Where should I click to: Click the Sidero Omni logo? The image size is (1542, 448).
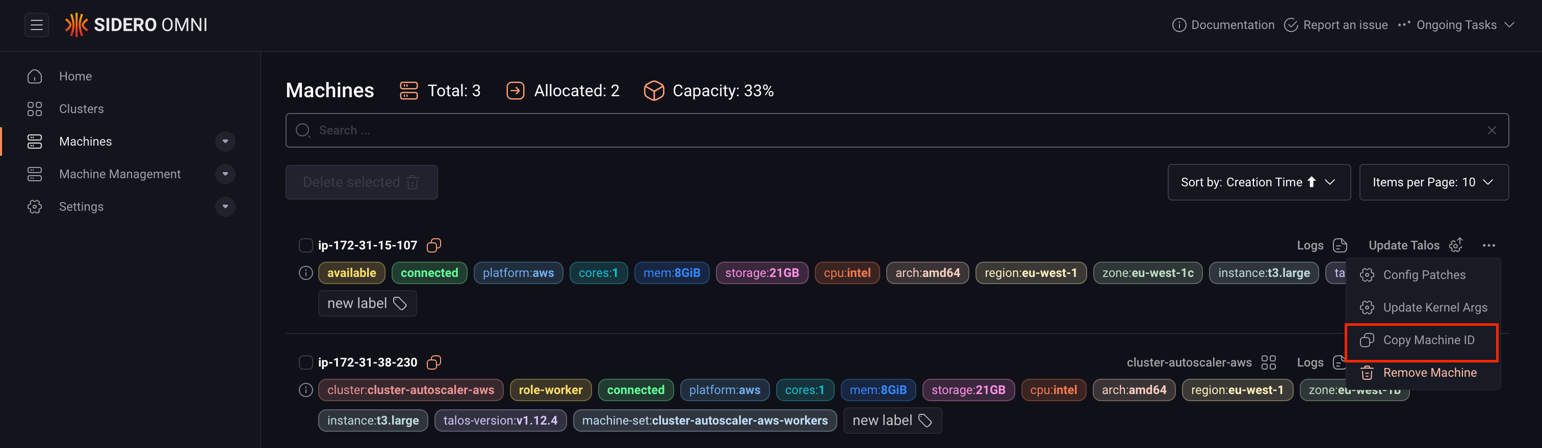[x=136, y=25]
